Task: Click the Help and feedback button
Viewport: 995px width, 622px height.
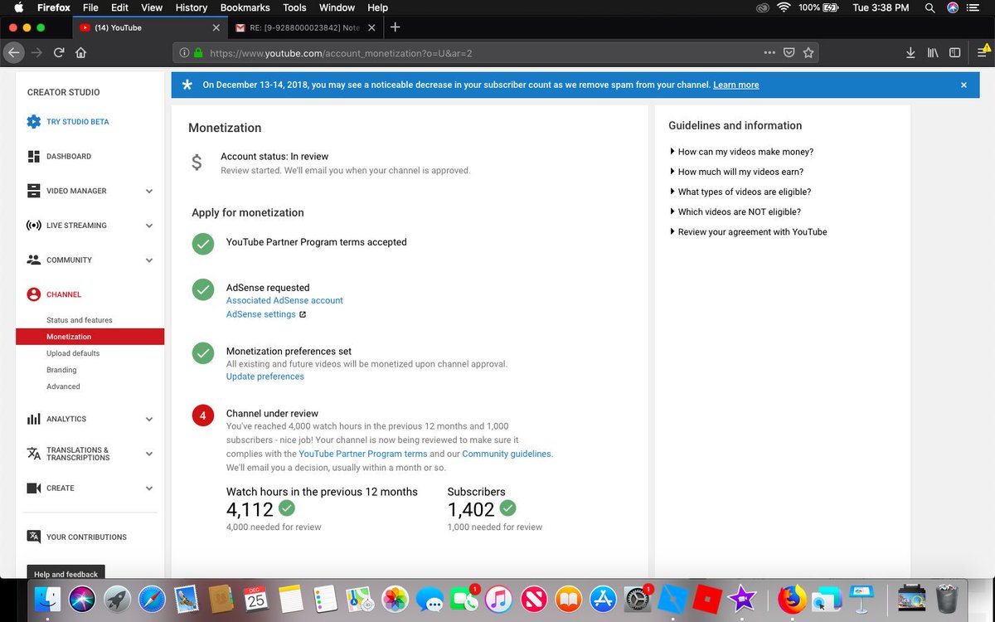Action: tap(66, 574)
